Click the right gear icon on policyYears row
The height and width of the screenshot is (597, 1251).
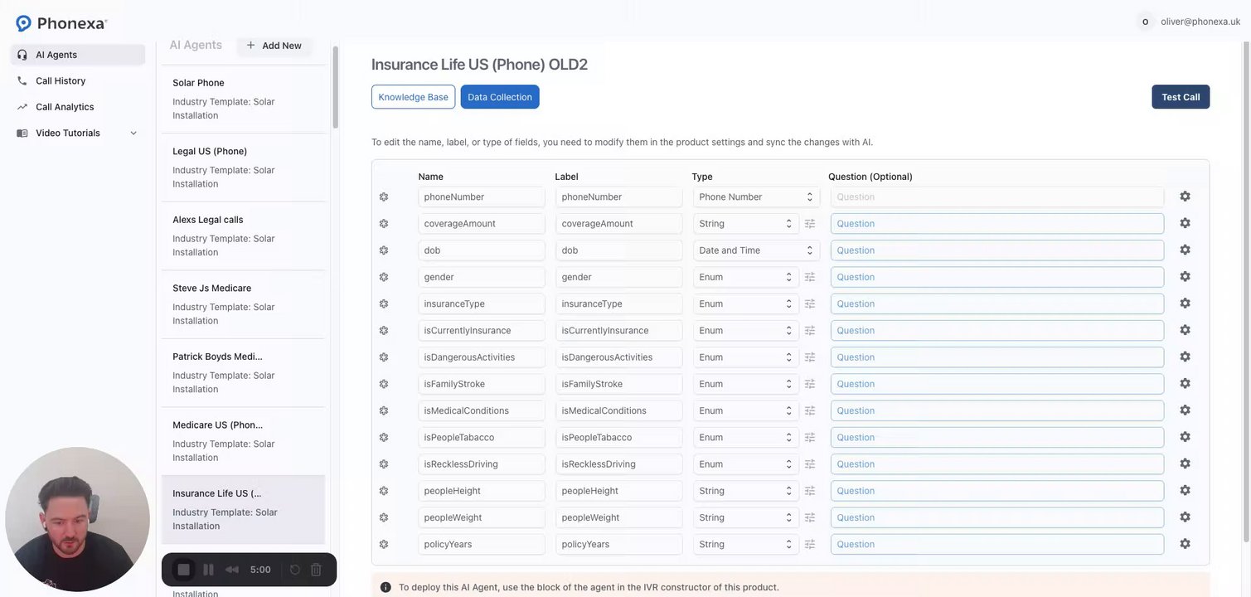click(x=1185, y=544)
